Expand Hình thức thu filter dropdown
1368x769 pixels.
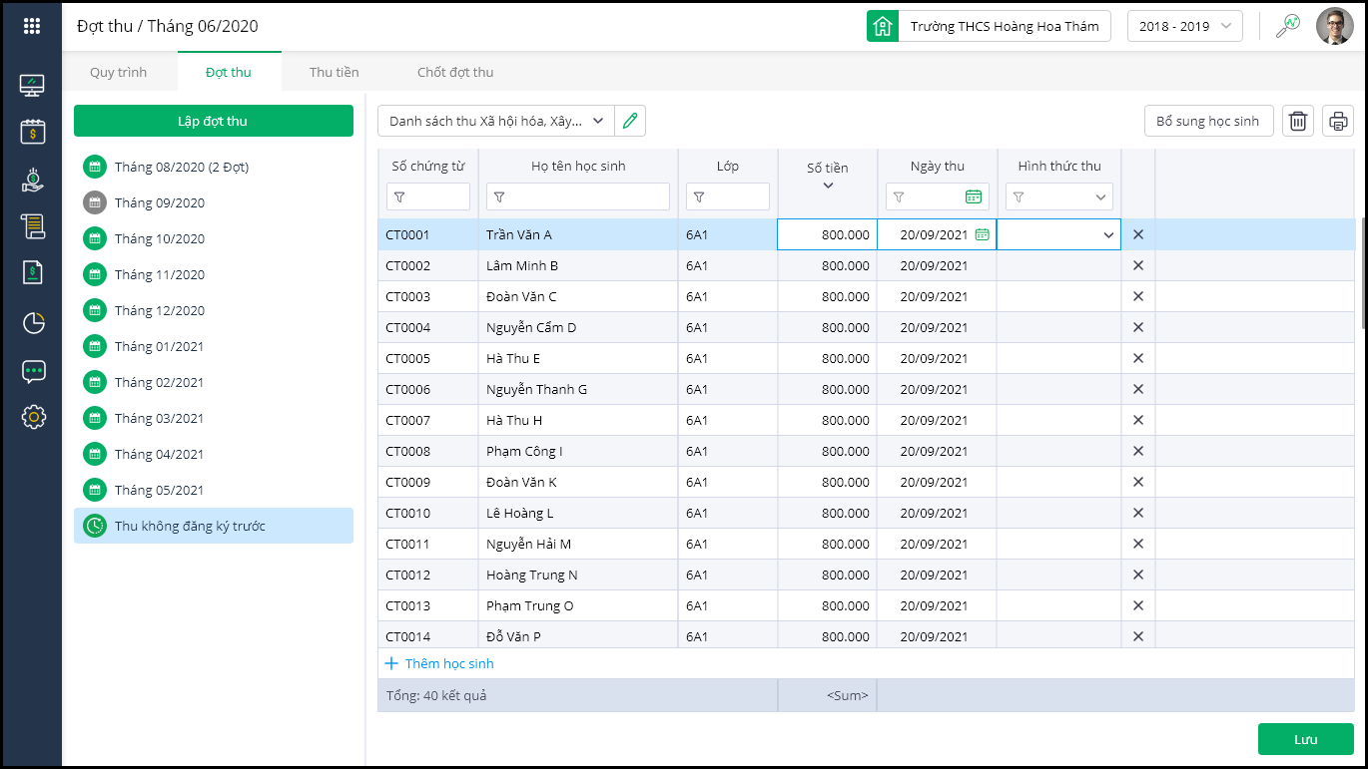(x=1100, y=197)
